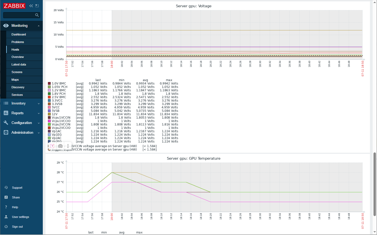Click the '2.5324 Volts' min value for 2.5V BMC
This screenshot has width=377, height=235.
click(122, 97)
